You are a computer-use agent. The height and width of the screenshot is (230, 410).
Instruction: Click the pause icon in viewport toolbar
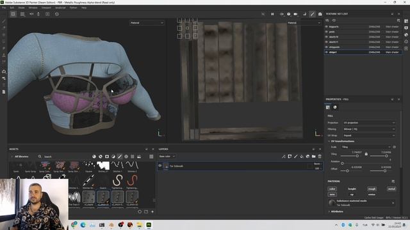272,14
